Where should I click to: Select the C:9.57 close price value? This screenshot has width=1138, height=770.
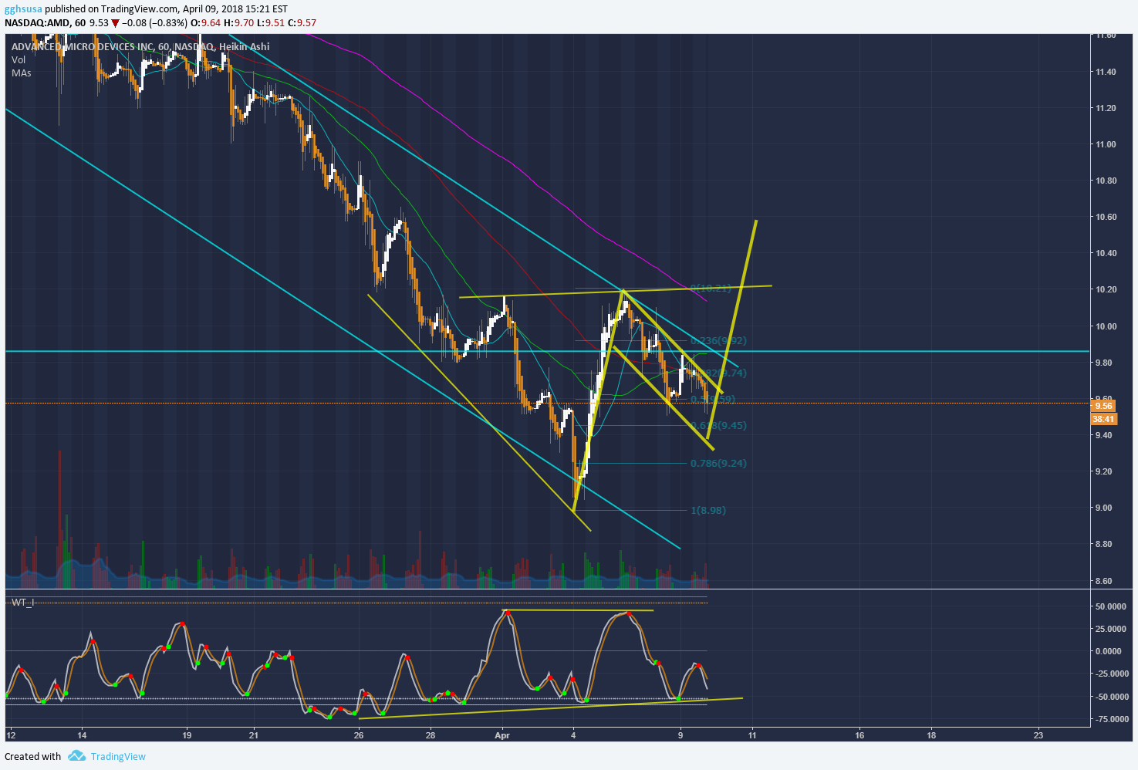[302, 22]
